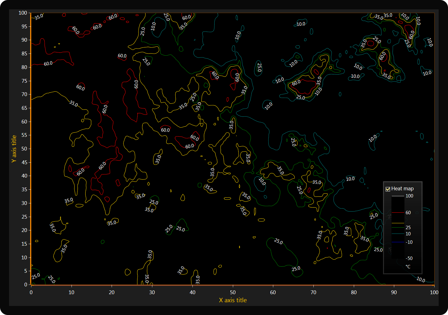Click the yellow line in the legend
This screenshot has width=448, height=315.
[x=398, y=223]
